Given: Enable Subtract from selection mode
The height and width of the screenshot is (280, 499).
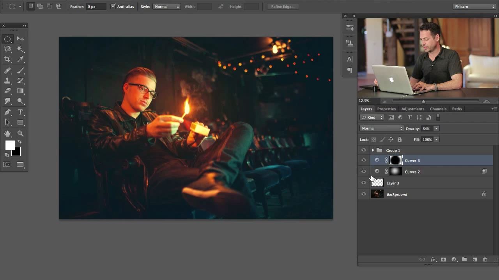Looking at the screenshot, I should pyautogui.click(x=49, y=6).
